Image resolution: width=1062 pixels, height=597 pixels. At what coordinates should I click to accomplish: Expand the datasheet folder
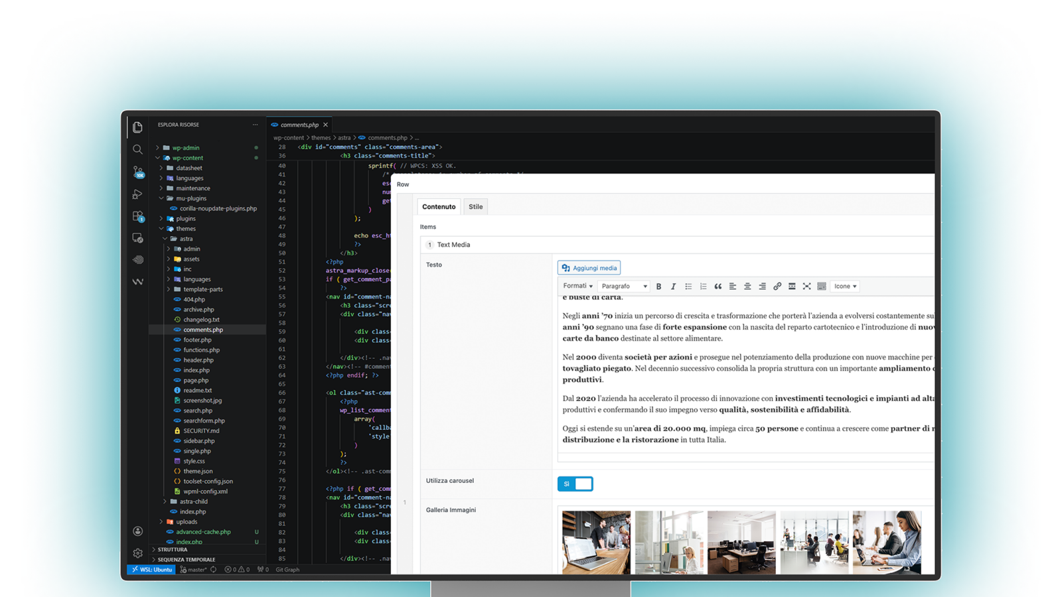189,168
